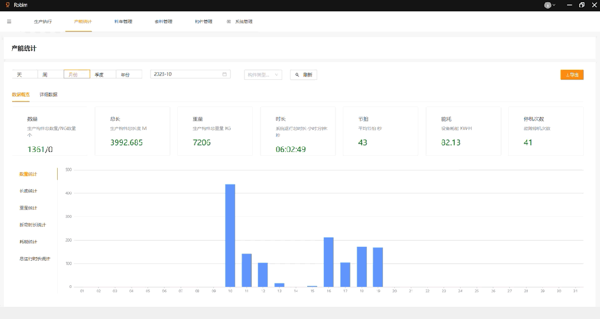Screen dimensions: 600x319
Task: Select the 年份 period option
Action: tap(129, 74)
